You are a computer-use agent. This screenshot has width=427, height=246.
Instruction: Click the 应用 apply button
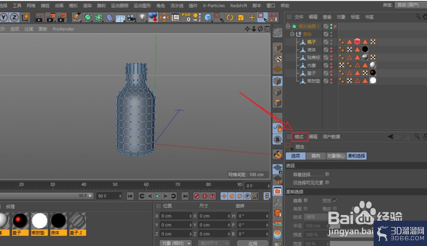[x=253, y=243]
